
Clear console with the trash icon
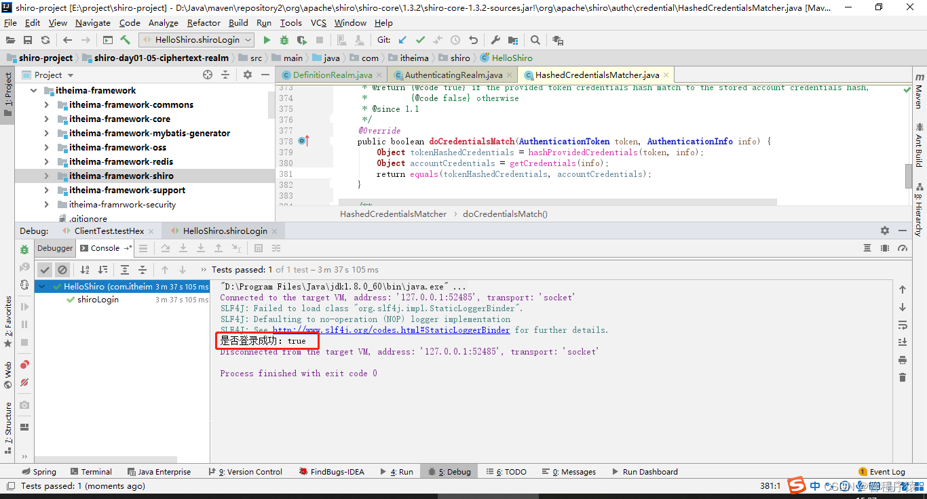tap(902, 377)
